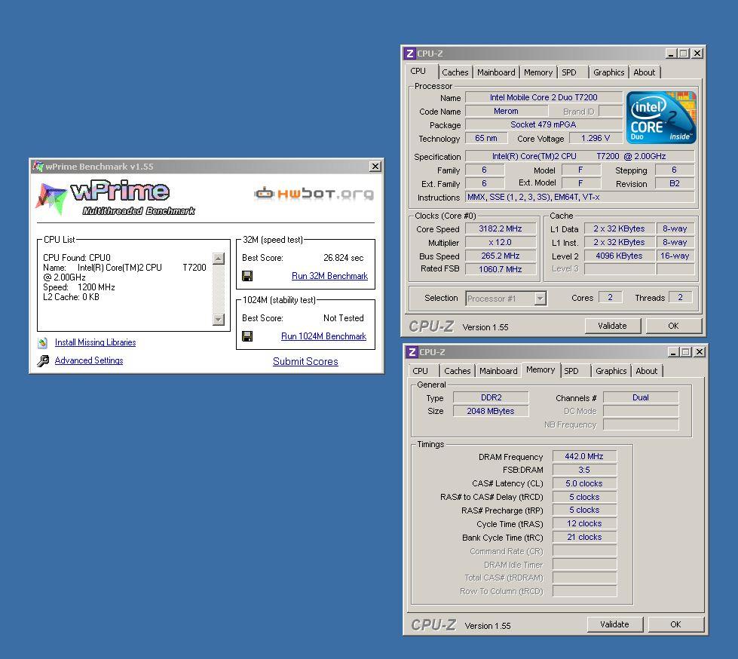Click the Memory Type value DDR2
Viewport: 738px width, 659px height.
(x=491, y=398)
